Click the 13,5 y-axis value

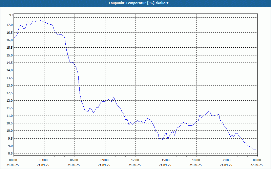[9, 78]
